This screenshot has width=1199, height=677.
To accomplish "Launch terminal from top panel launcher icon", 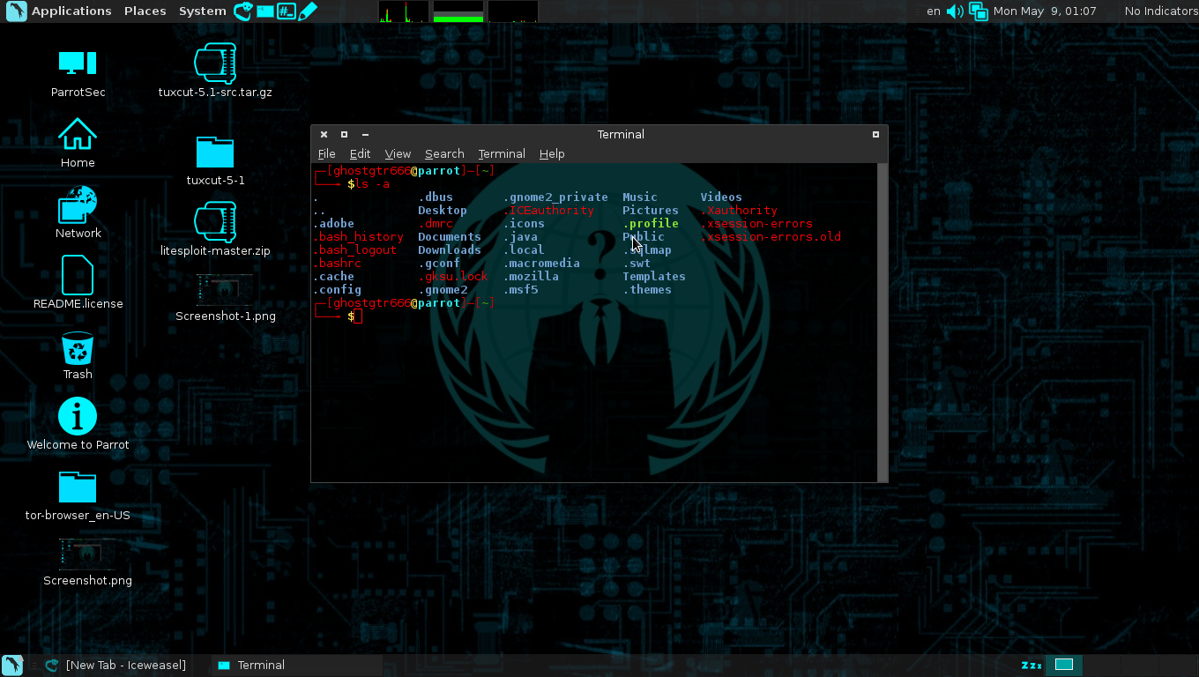I will tap(286, 11).
